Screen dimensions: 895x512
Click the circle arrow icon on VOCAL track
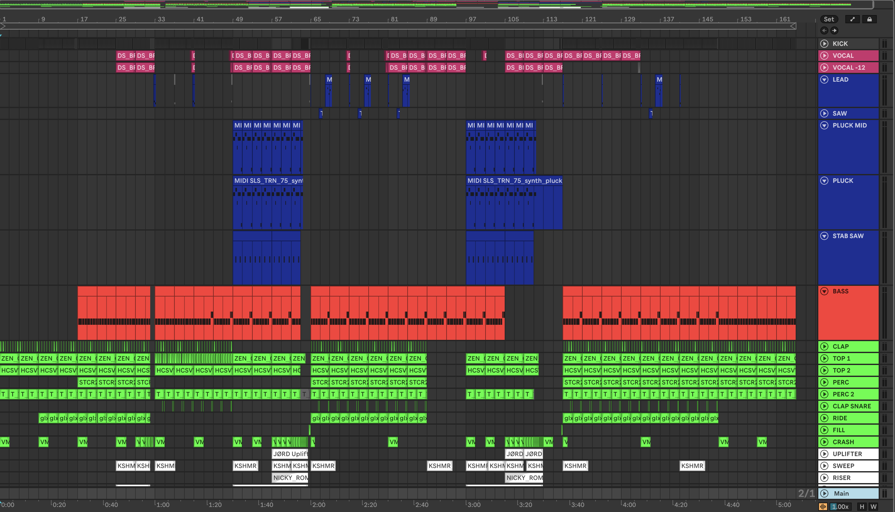click(824, 56)
